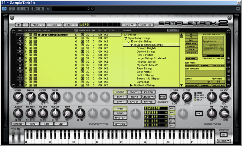Click the POLYPHONY value field
242x146 pixels.
coord(218,82)
